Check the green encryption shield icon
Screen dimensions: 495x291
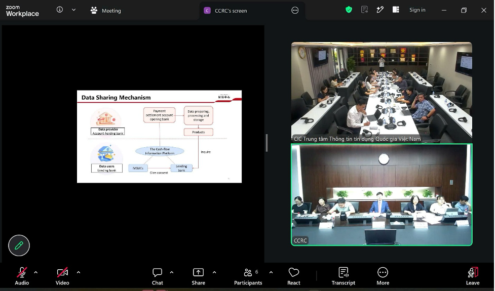click(349, 10)
